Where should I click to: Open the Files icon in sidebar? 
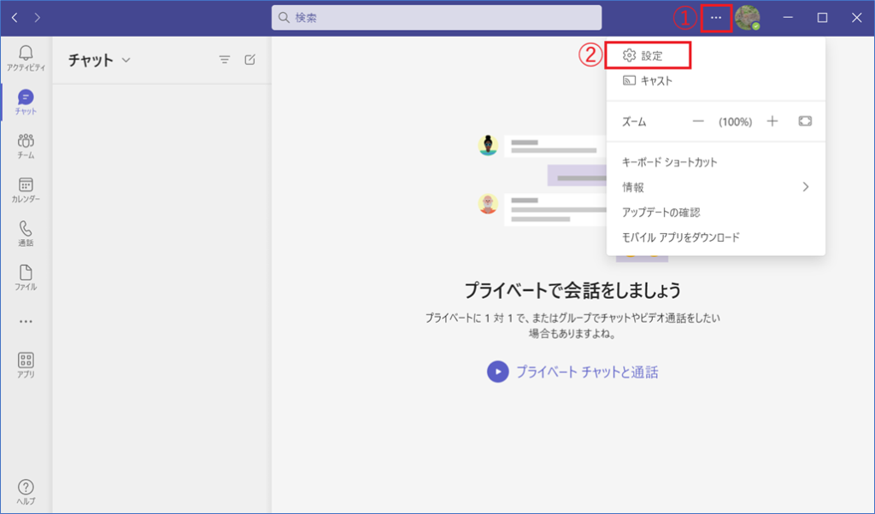coord(26,273)
